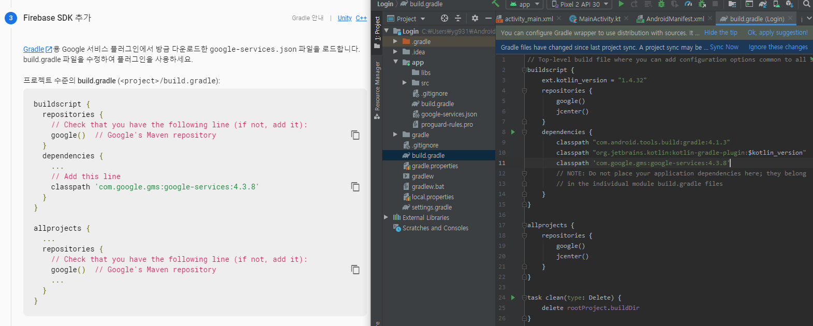Open the Resource Manager side tab
The width and height of the screenshot is (813, 326).
377,90
